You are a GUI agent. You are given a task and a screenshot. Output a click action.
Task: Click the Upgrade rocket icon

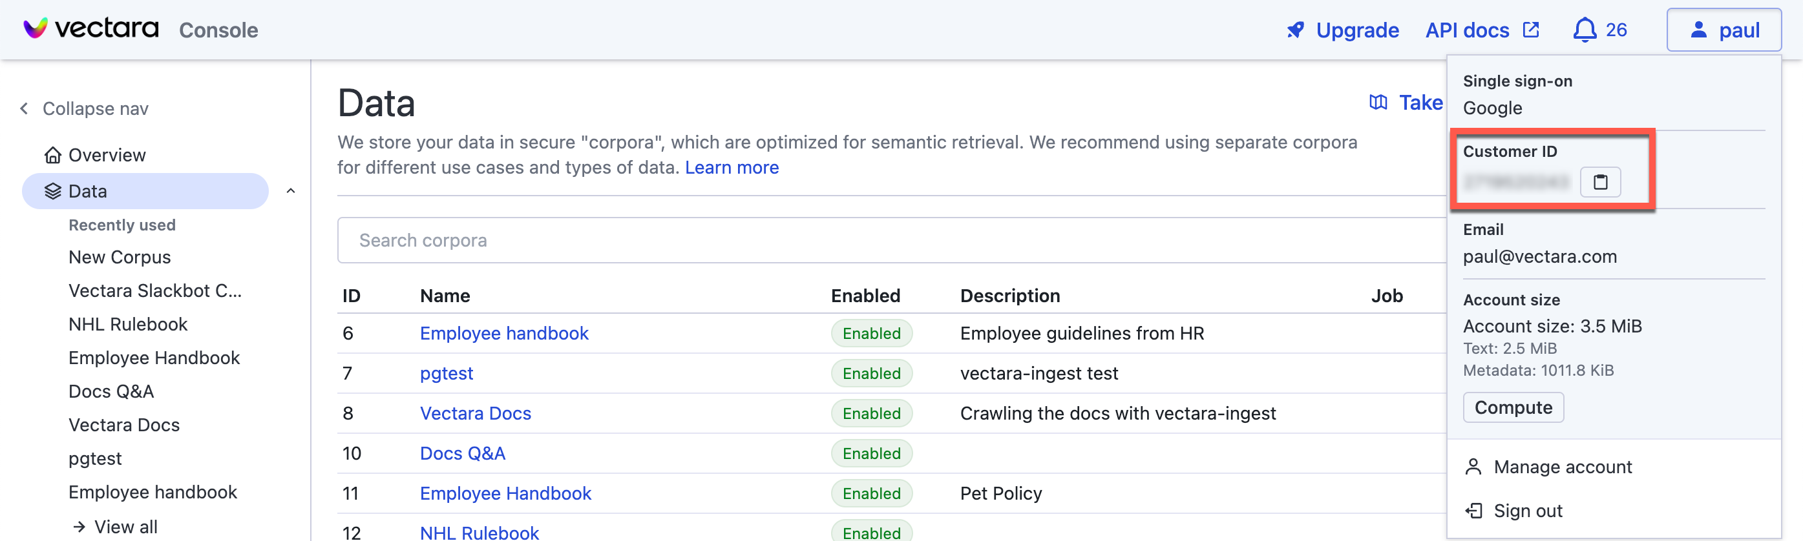[1295, 30]
